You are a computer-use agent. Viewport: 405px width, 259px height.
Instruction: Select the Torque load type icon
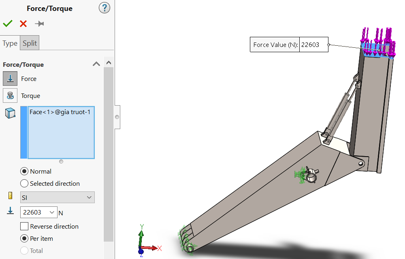10,96
